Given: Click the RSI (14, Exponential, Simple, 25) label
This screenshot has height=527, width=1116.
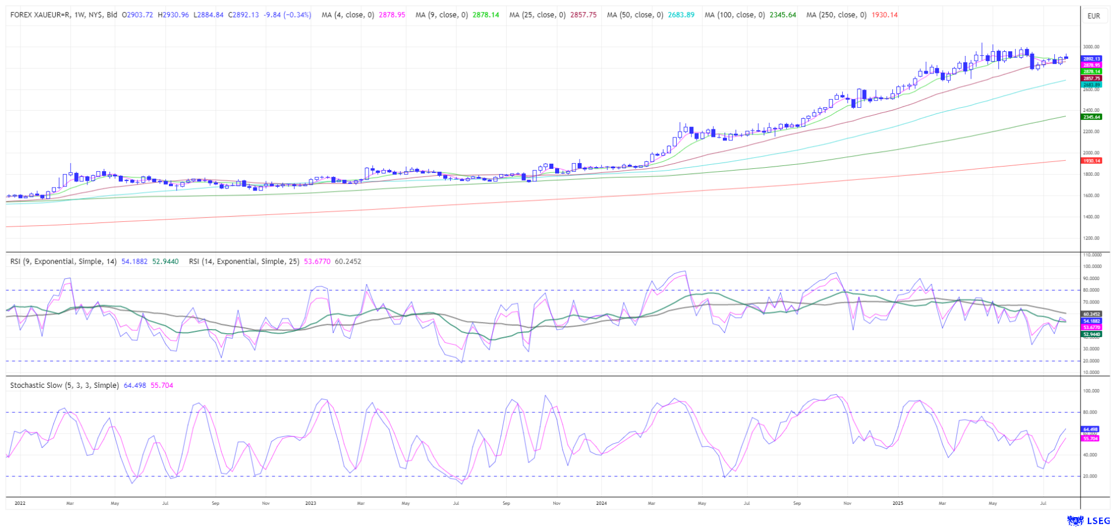Looking at the screenshot, I should pyautogui.click(x=244, y=261).
